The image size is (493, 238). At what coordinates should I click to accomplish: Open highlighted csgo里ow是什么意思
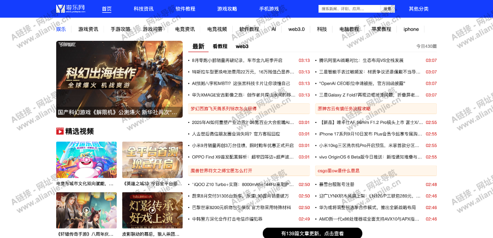pyautogui.click(x=376, y=171)
